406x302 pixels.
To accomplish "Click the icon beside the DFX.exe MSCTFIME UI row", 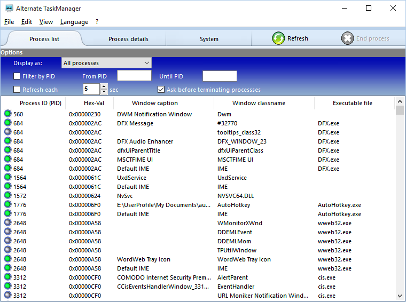I will (x=8, y=159).
